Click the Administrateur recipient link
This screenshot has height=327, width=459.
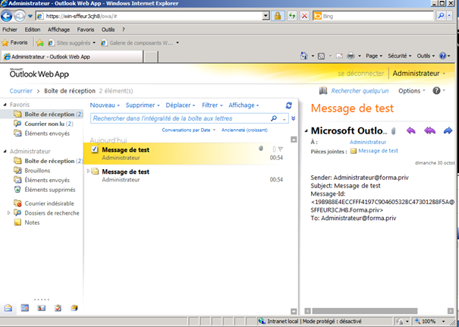(x=368, y=142)
